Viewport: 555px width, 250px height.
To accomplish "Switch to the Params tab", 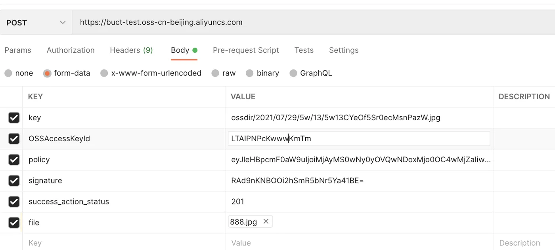I will pos(18,50).
